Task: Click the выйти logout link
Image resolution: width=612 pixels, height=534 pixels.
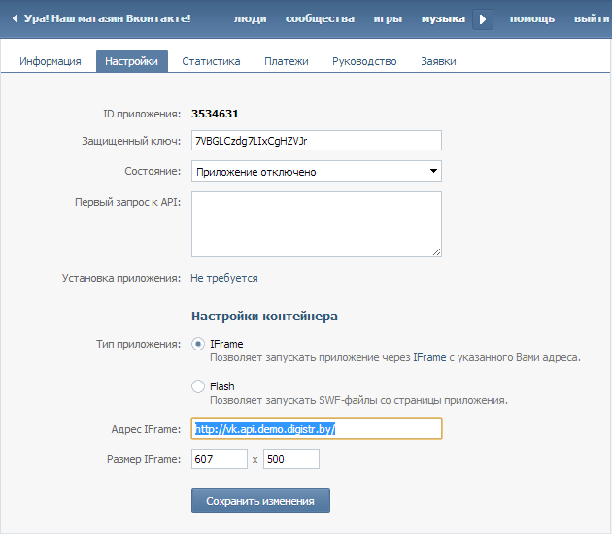Action: click(x=592, y=18)
